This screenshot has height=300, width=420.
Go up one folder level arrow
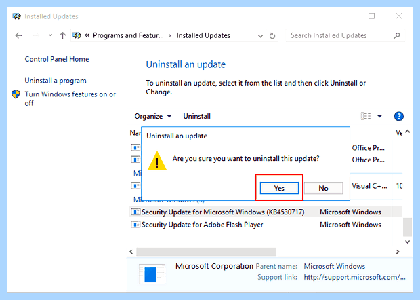point(63,35)
